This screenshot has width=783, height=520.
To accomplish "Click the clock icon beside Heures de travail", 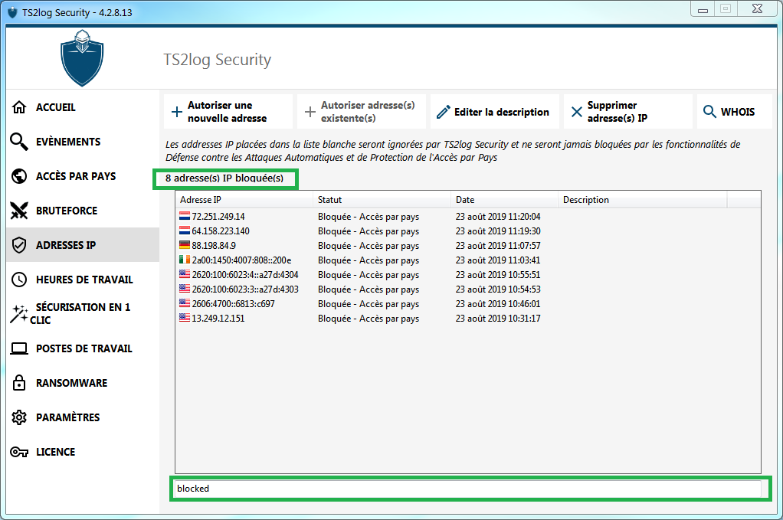I will click(x=19, y=280).
